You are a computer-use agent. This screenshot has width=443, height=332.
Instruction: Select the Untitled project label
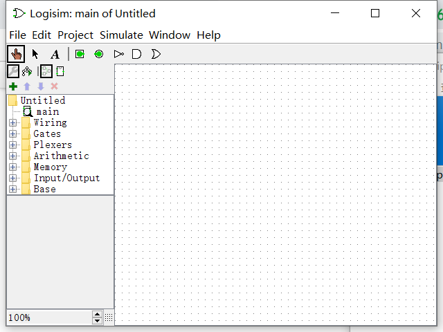pos(43,100)
